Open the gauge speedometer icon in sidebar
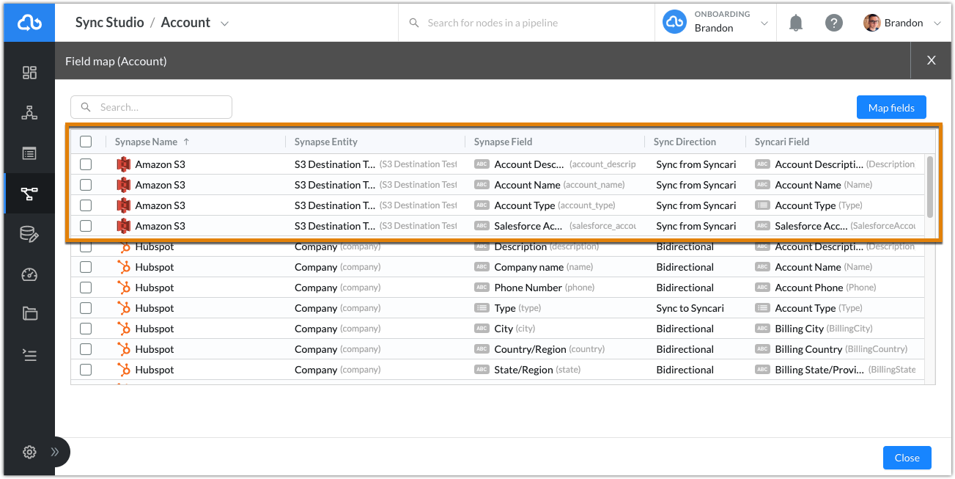 pyautogui.click(x=29, y=274)
